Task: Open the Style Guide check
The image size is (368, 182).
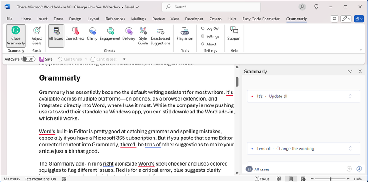Action: [143, 36]
